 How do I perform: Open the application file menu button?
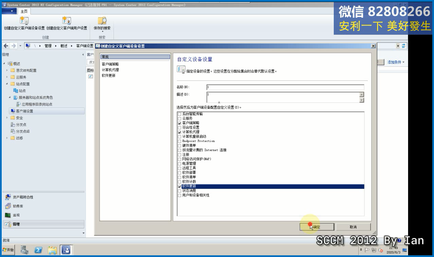(x=9, y=11)
